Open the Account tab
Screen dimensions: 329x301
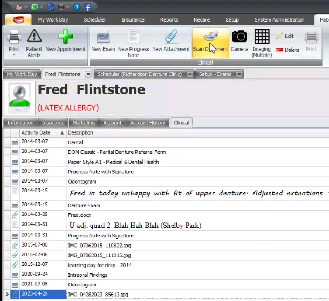[x=112, y=123]
